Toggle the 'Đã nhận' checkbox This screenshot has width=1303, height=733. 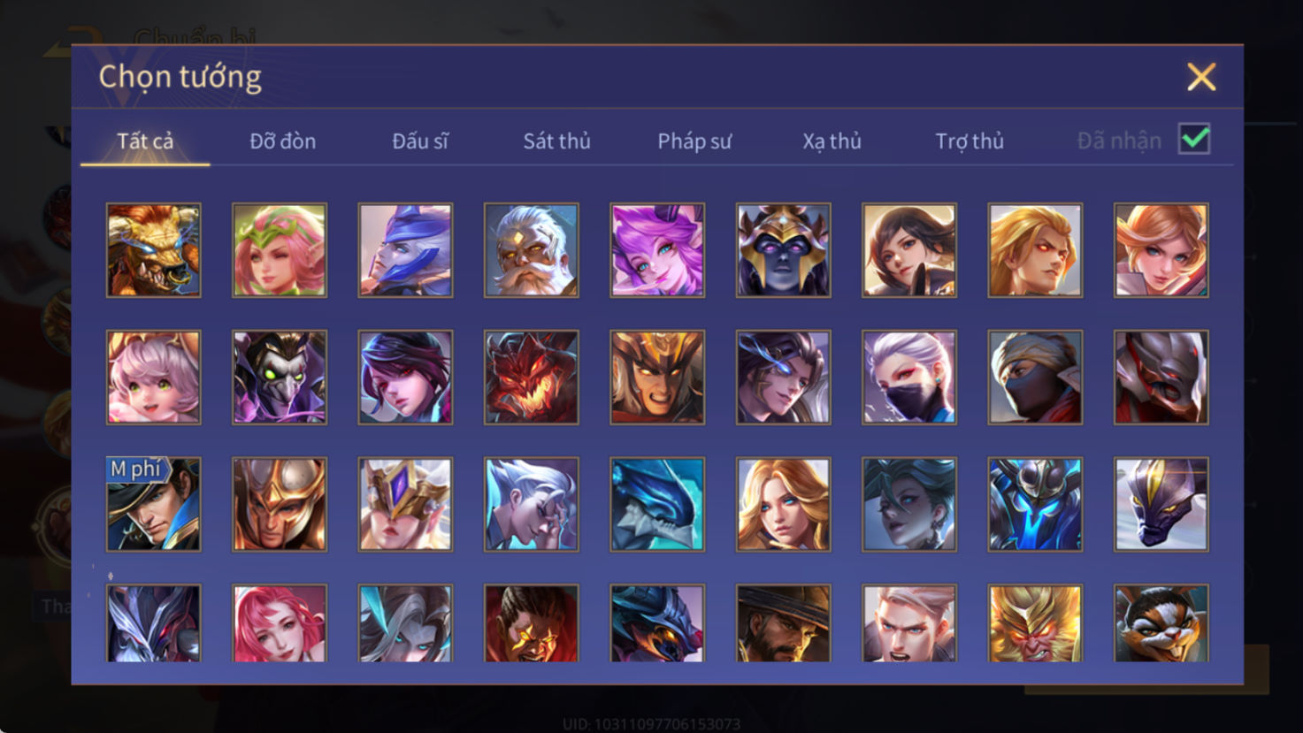click(x=1194, y=139)
